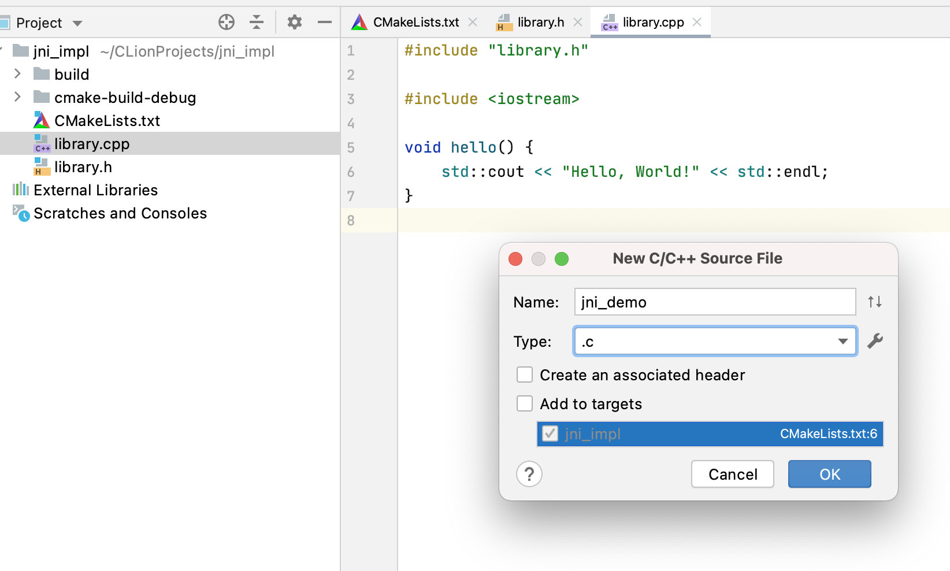Viewport: 950px width, 571px height.
Task: Check the Add to targets option
Action: [x=524, y=403]
